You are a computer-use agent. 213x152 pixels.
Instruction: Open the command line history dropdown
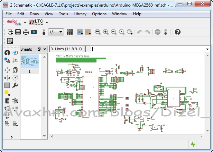[207, 49]
